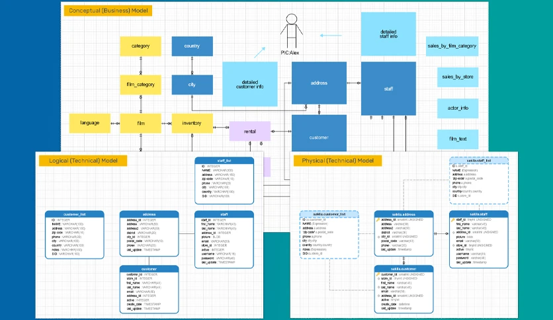Select the sales_by_film_category view box

[x=452, y=46]
